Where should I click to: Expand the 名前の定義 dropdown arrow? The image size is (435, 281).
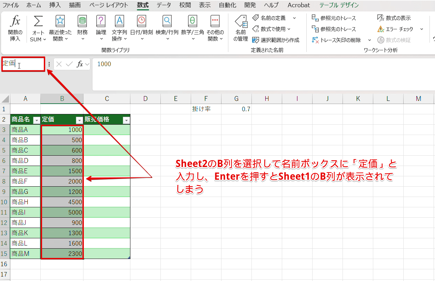[x=294, y=18]
